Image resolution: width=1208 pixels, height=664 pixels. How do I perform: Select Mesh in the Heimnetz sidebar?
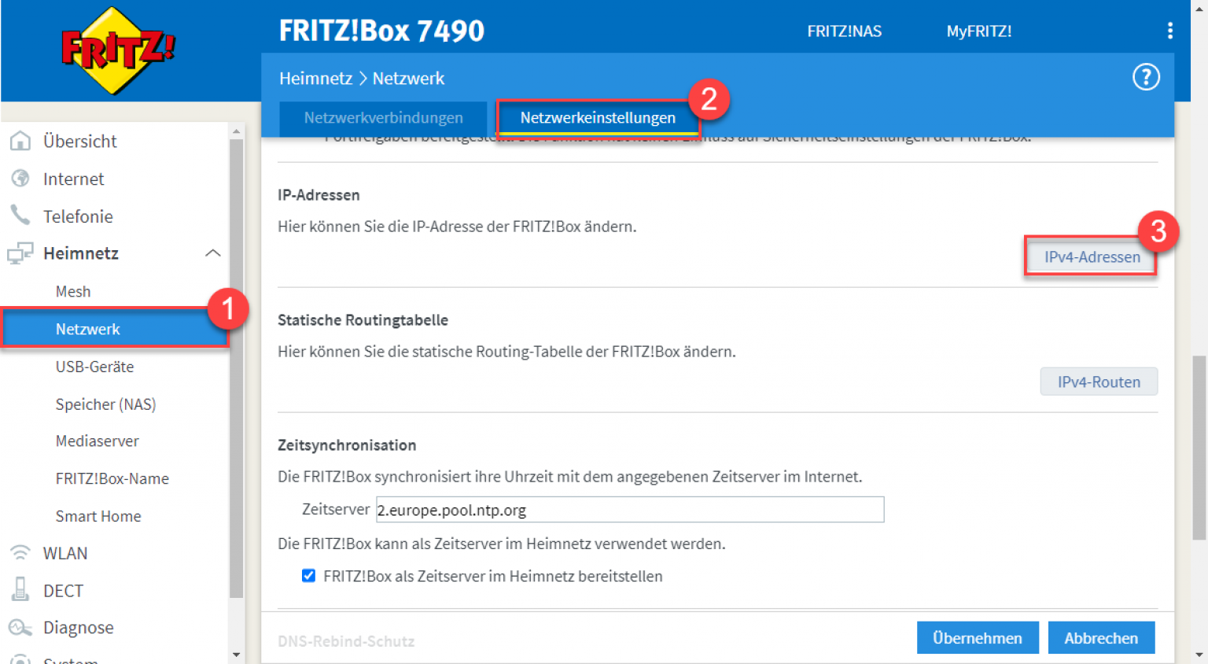coord(72,291)
